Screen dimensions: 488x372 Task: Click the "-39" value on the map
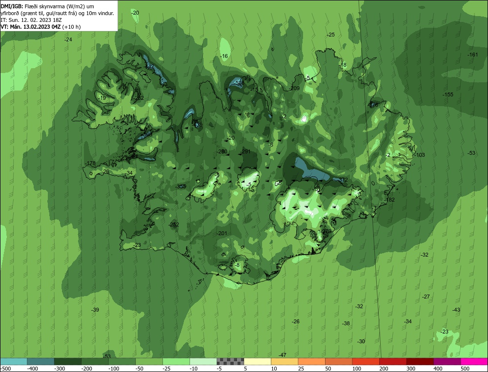95,310
